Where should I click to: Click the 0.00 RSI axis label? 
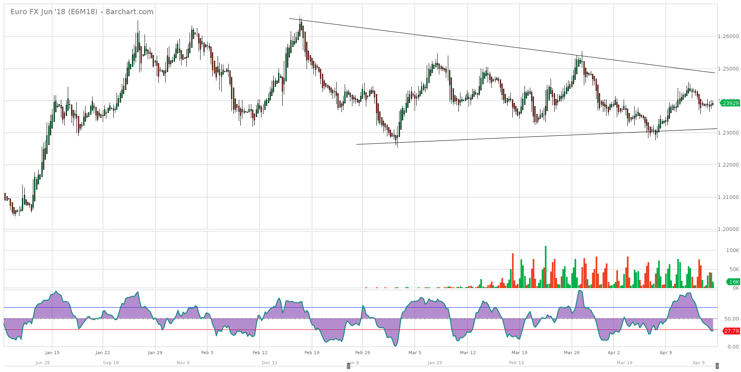click(x=733, y=347)
